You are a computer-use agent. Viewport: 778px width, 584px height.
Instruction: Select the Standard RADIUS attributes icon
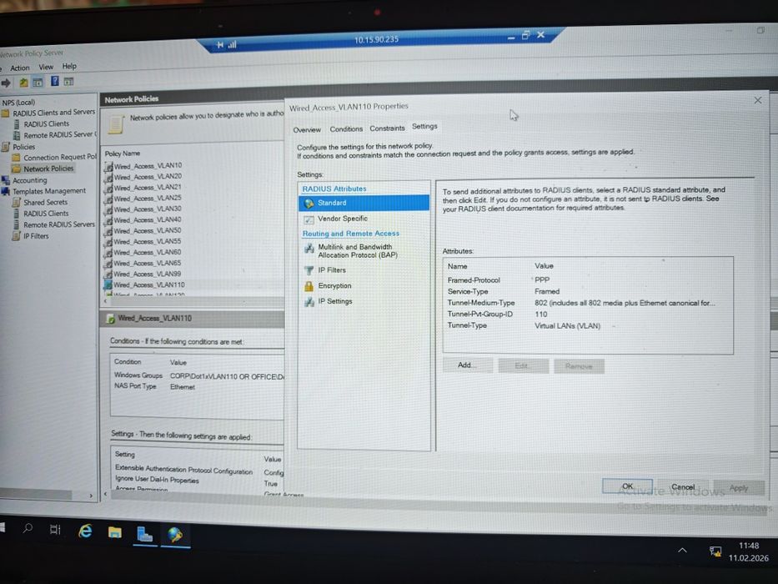(x=309, y=203)
